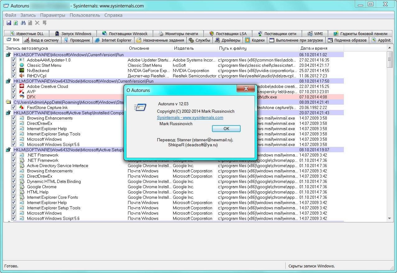Viewport: 397px width, 273px height.
Task: Click the Classic Start Menu entry icon
Action: [x=22, y=65]
